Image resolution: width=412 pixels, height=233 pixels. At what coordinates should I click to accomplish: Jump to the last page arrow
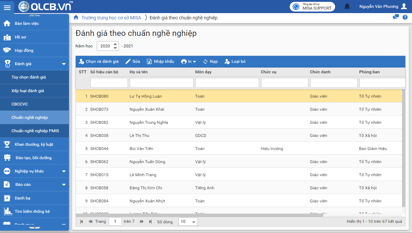150,221
